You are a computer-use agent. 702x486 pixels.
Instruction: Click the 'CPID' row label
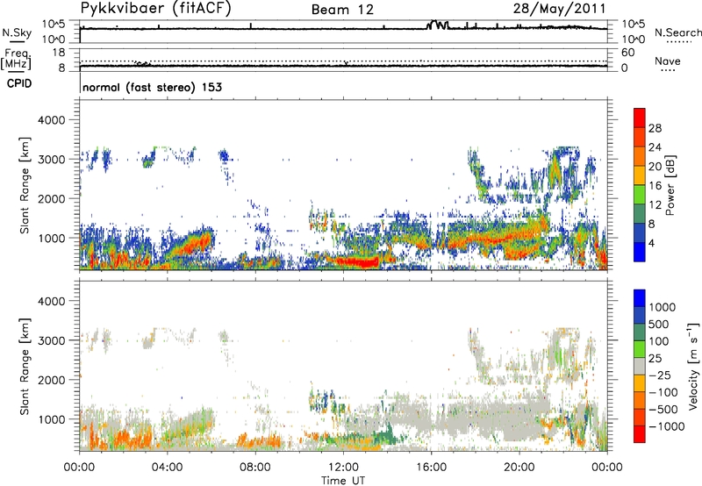(19, 83)
